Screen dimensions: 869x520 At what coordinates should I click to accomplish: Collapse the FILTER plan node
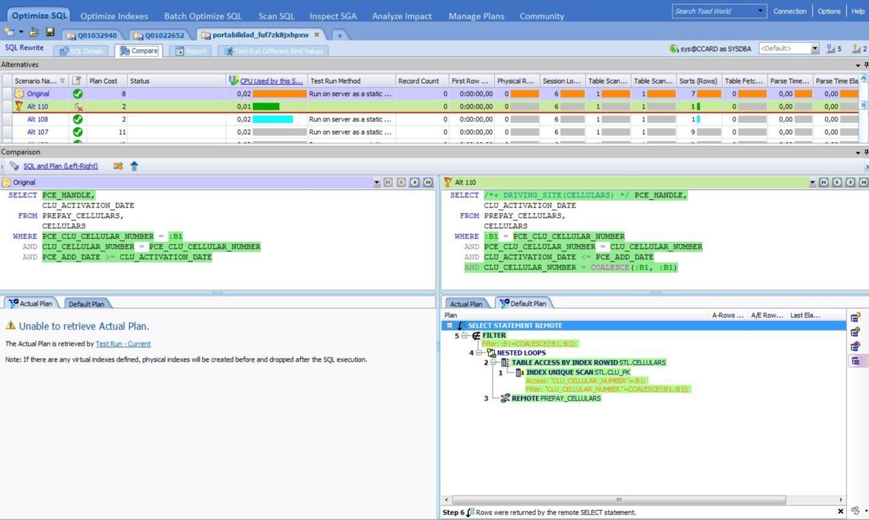pos(464,335)
